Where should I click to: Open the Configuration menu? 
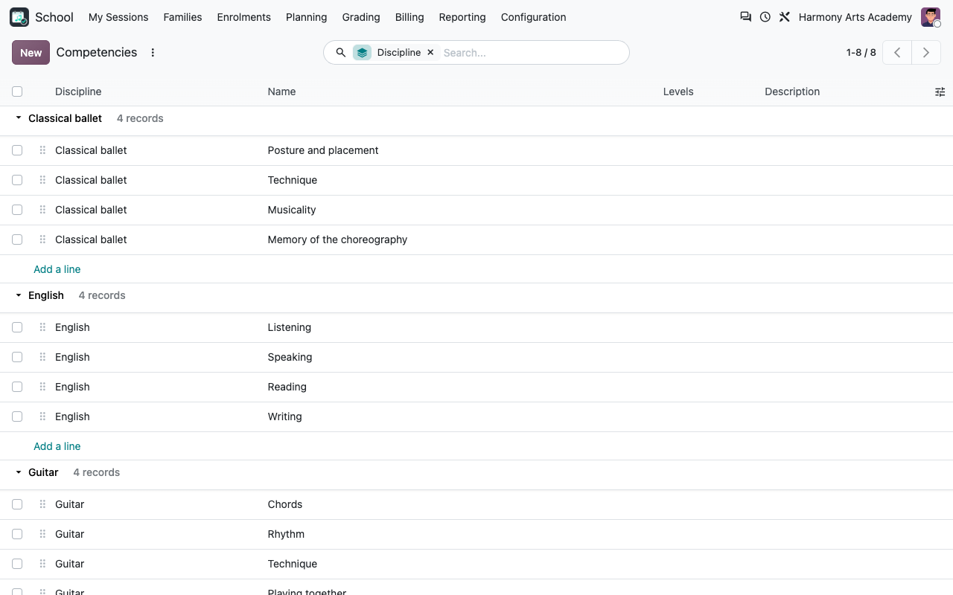tap(533, 17)
